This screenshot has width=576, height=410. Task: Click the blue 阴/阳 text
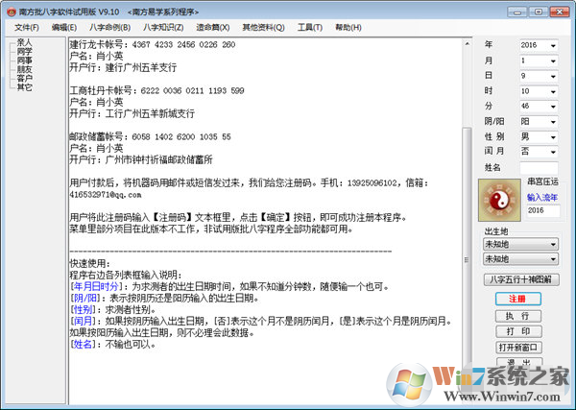(x=87, y=299)
